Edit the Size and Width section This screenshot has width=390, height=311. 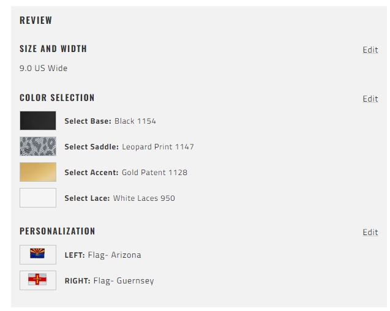370,50
